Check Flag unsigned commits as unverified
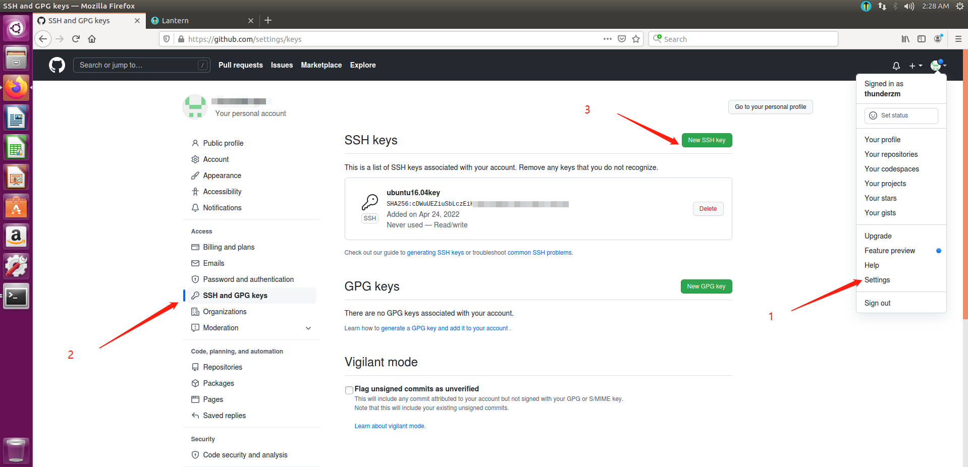 pyautogui.click(x=349, y=390)
